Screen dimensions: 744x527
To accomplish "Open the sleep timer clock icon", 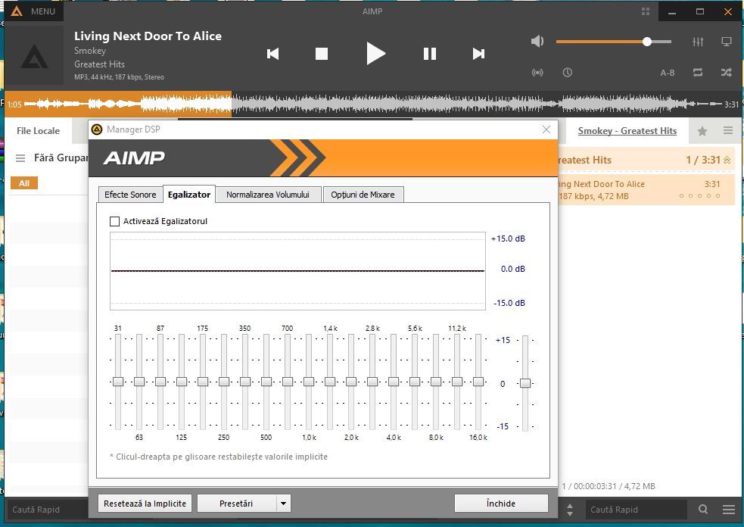I will 568,73.
